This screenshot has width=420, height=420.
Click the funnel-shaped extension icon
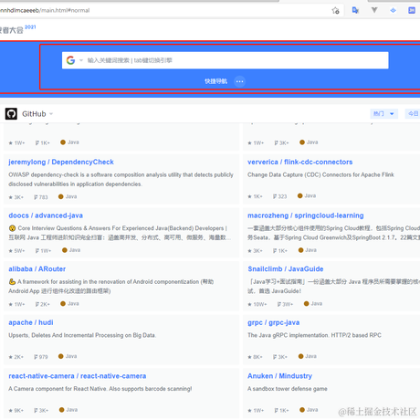[x=374, y=10]
